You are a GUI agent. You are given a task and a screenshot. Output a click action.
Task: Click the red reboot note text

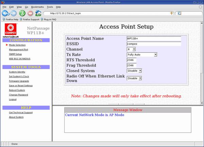tap(126, 96)
